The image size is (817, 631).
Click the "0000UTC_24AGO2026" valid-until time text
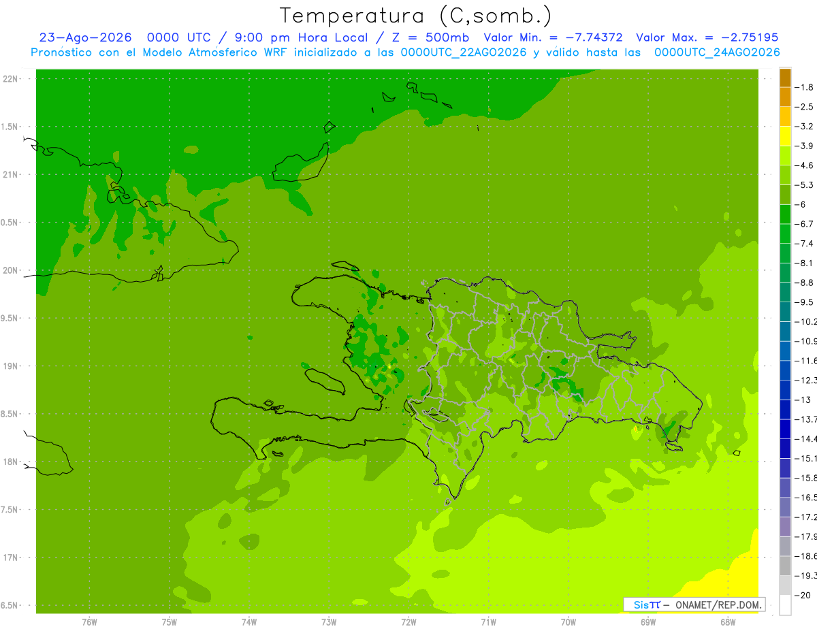[x=717, y=52]
